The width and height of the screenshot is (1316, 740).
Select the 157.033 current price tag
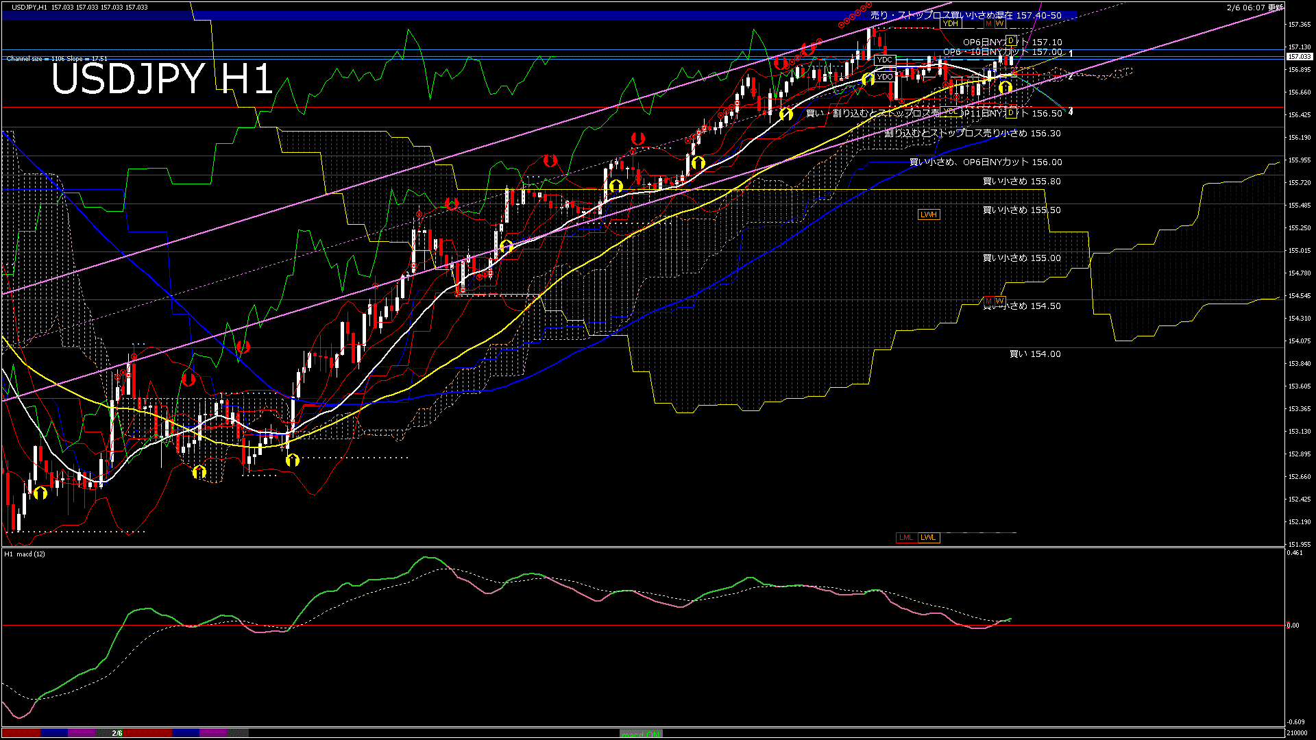1299,57
